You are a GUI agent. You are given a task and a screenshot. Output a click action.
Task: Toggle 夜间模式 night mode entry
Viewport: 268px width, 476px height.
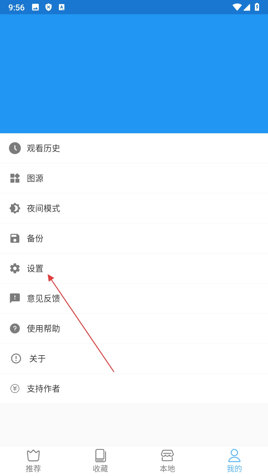[134, 208]
